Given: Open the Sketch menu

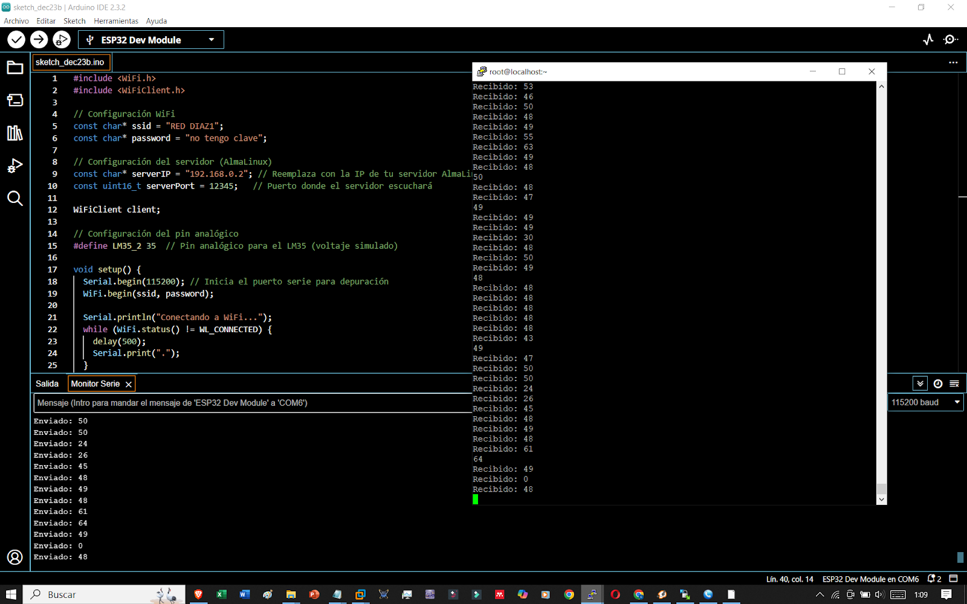Looking at the screenshot, I should click(x=75, y=21).
